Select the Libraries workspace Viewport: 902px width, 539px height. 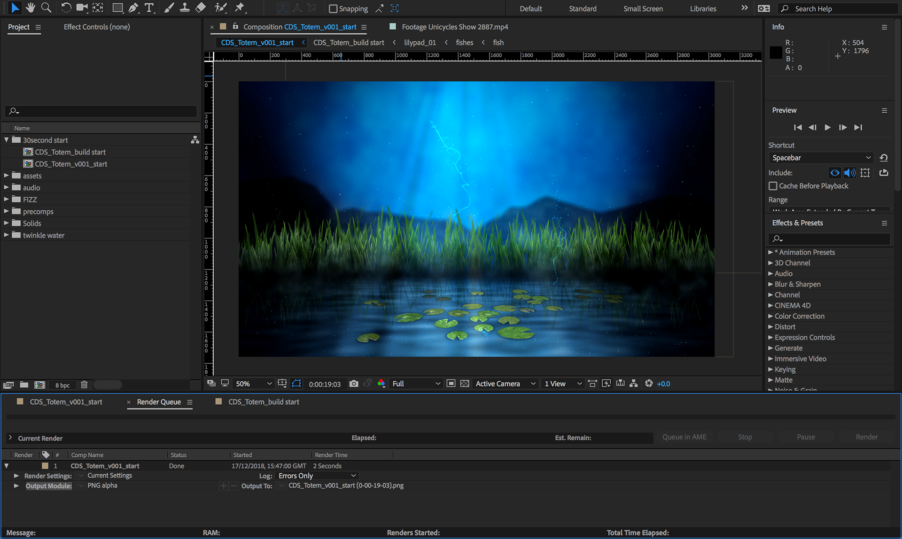click(x=703, y=8)
